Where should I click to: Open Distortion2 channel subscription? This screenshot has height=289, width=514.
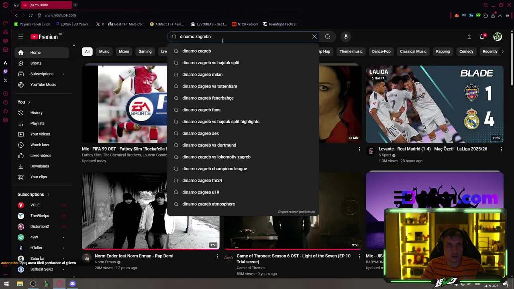coord(42,226)
